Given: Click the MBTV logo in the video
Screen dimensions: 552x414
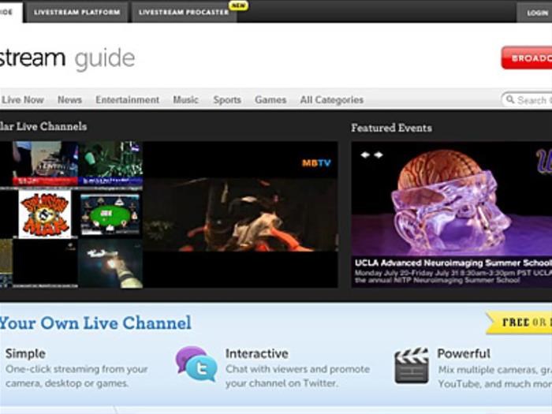Looking at the screenshot, I should click(316, 163).
